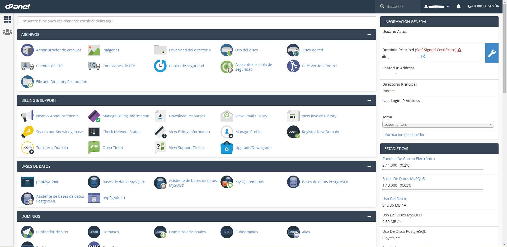Click the wrench icon beside Dominio Principal
This screenshot has width=507, height=247.
[x=492, y=53]
